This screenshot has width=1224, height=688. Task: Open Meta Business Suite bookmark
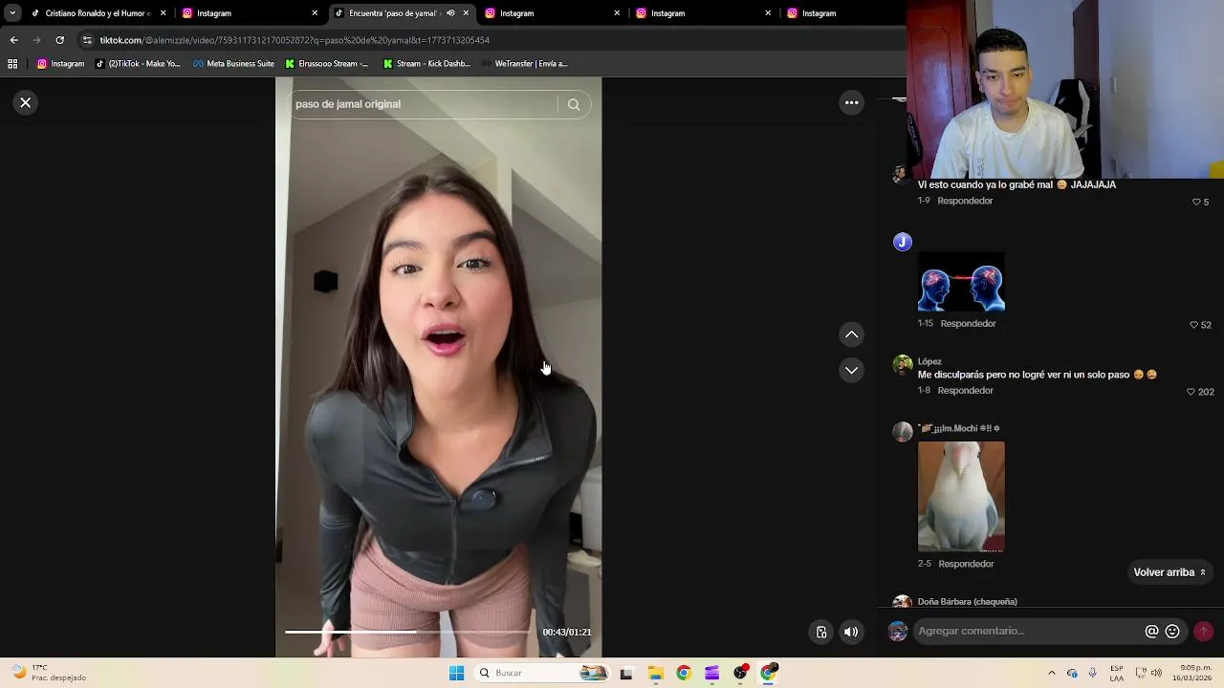[233, 64]
